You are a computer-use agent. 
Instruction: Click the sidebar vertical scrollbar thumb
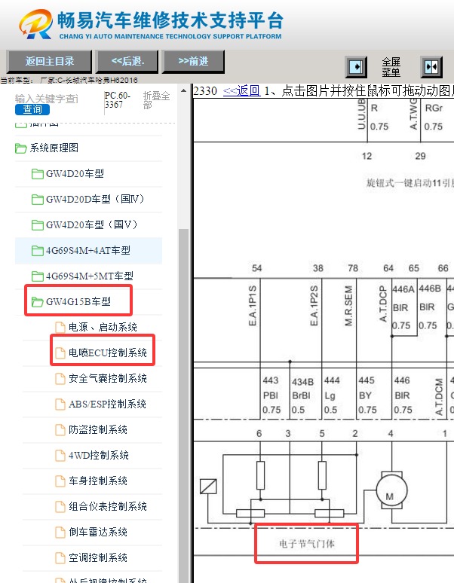click(183, 405)
